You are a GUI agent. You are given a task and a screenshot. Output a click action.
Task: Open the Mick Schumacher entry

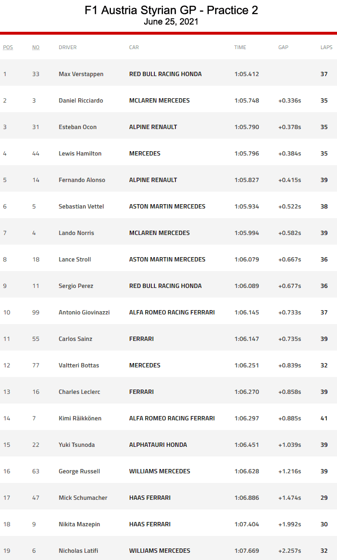(83, 498)
